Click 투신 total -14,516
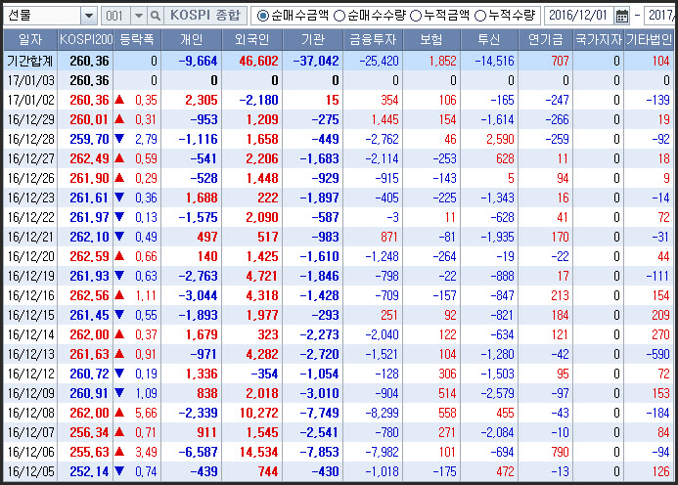Image resolution: width=678 pixels, height=485 pixels. (495, 61)
